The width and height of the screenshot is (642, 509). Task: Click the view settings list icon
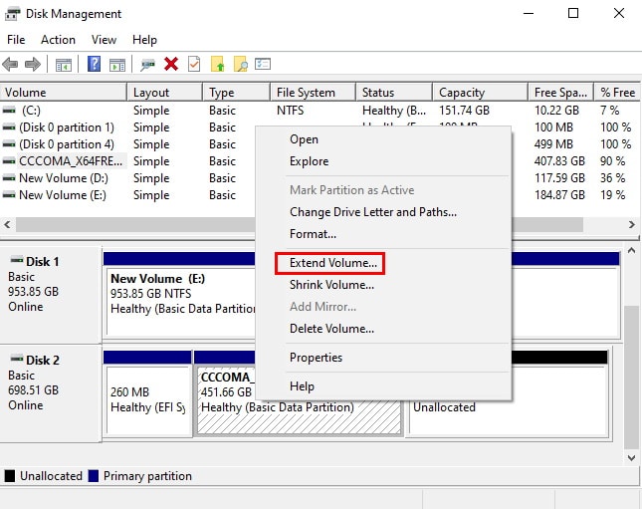(x=263, y=64)
